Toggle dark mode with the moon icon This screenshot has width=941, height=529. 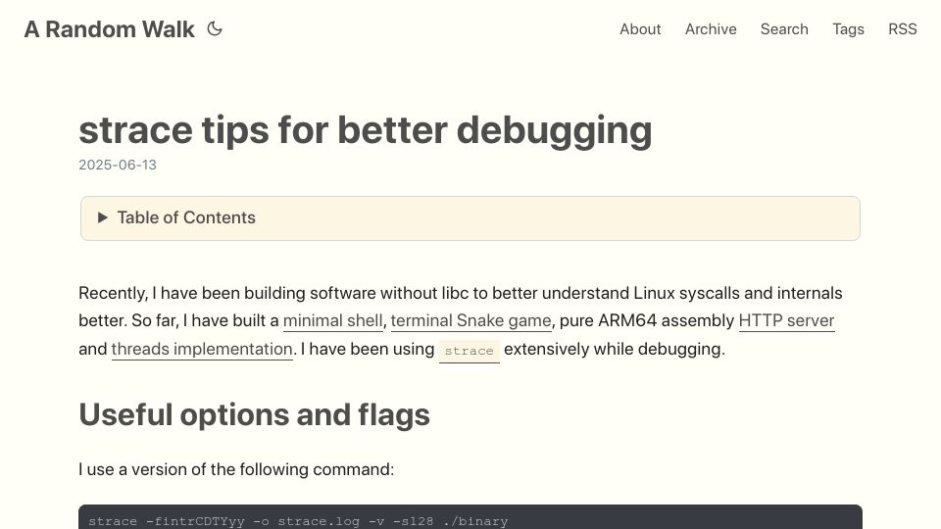pos(215,28)
